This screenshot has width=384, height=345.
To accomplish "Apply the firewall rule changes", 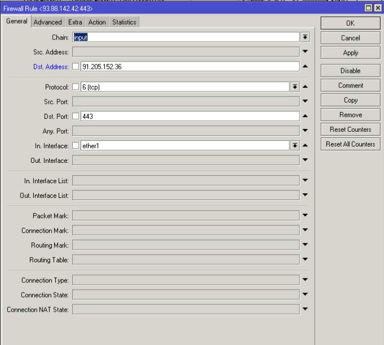I will 350,52.
